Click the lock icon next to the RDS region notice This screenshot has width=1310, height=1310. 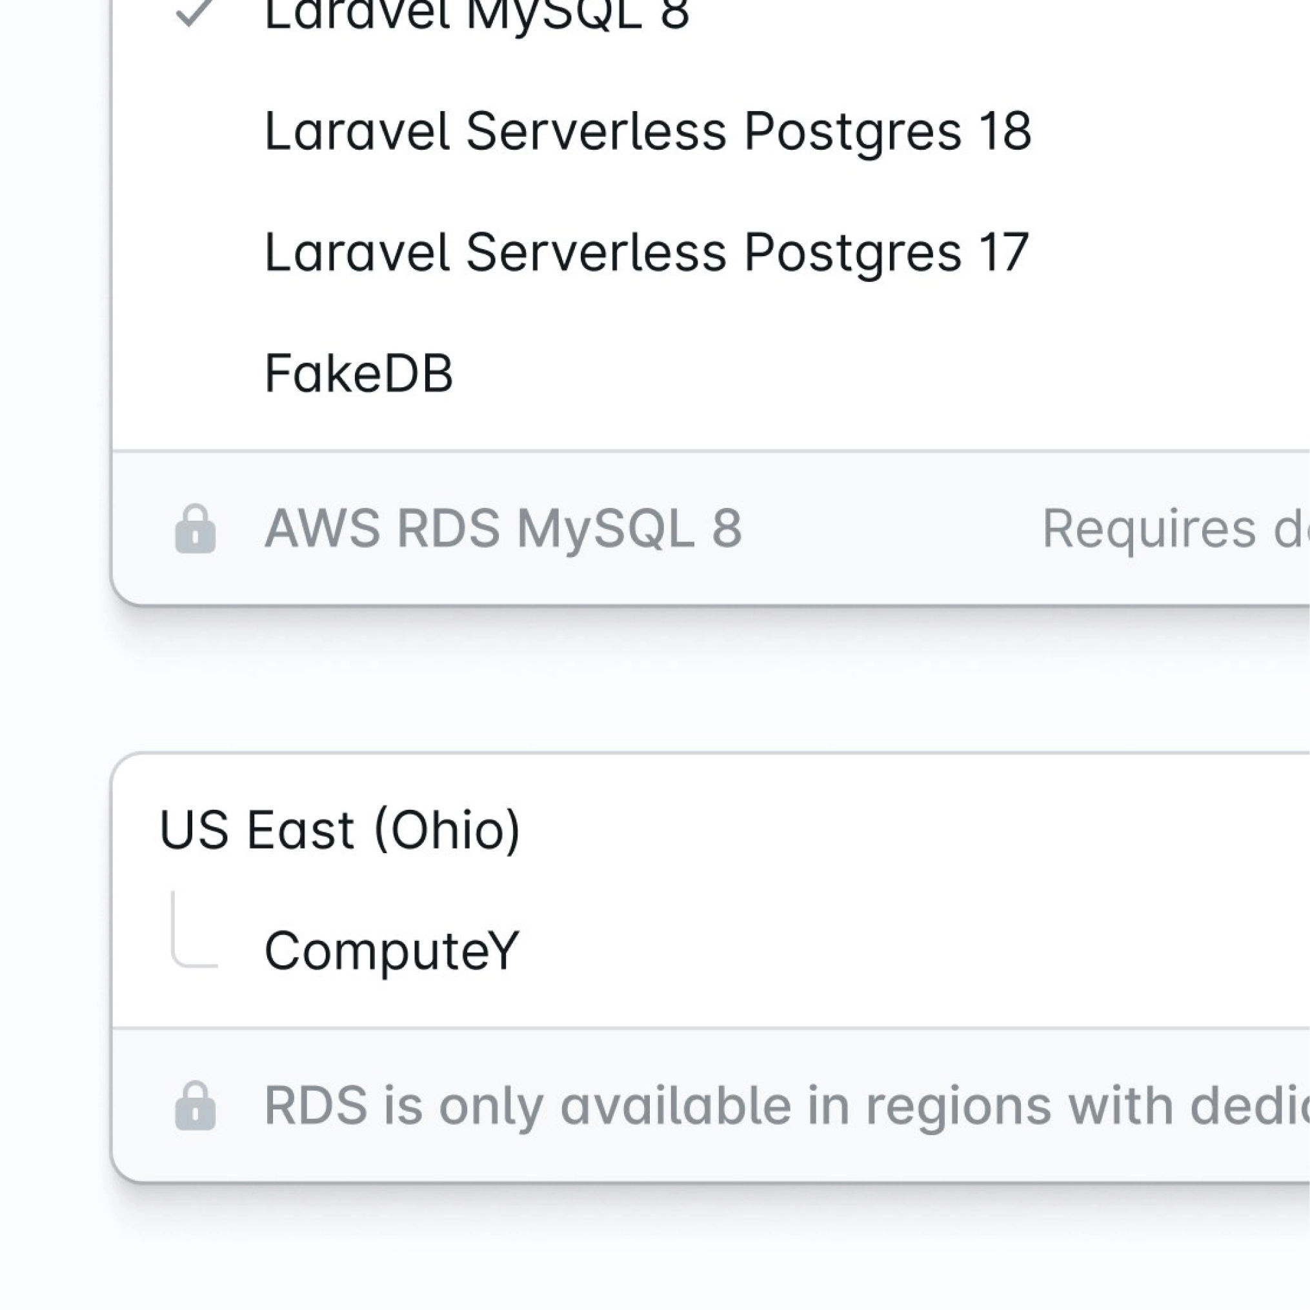196,1103
